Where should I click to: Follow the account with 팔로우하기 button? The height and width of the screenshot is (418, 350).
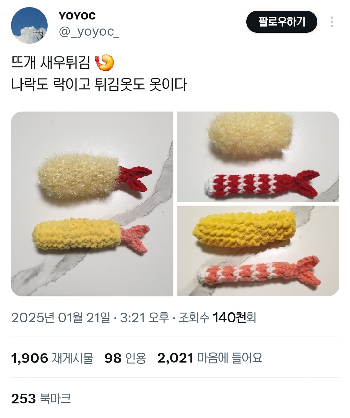click(x=281, y=22)
